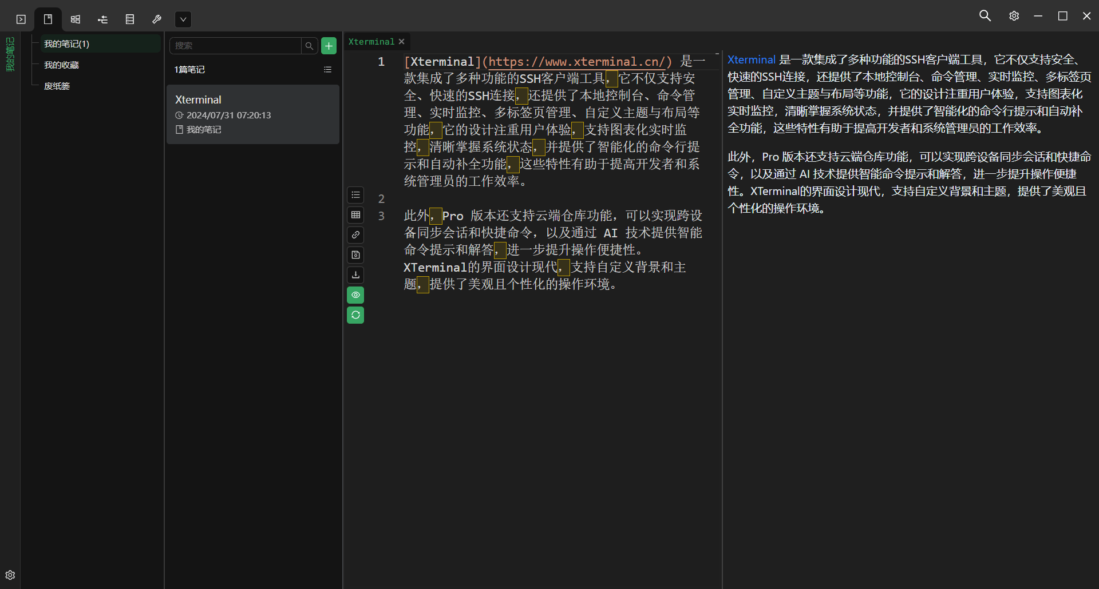This screenshot has height=589, width=1099.
Task: Click the download export icon in editor
Action: 355,275
